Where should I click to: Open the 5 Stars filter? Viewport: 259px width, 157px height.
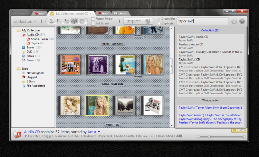30,81
